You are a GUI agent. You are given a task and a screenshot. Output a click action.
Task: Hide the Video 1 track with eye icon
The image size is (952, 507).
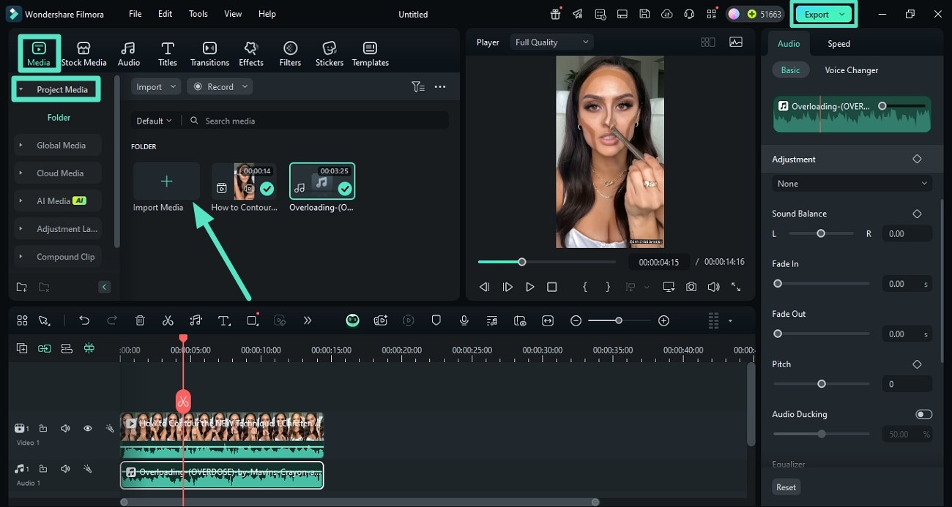[x=87, y=429]
